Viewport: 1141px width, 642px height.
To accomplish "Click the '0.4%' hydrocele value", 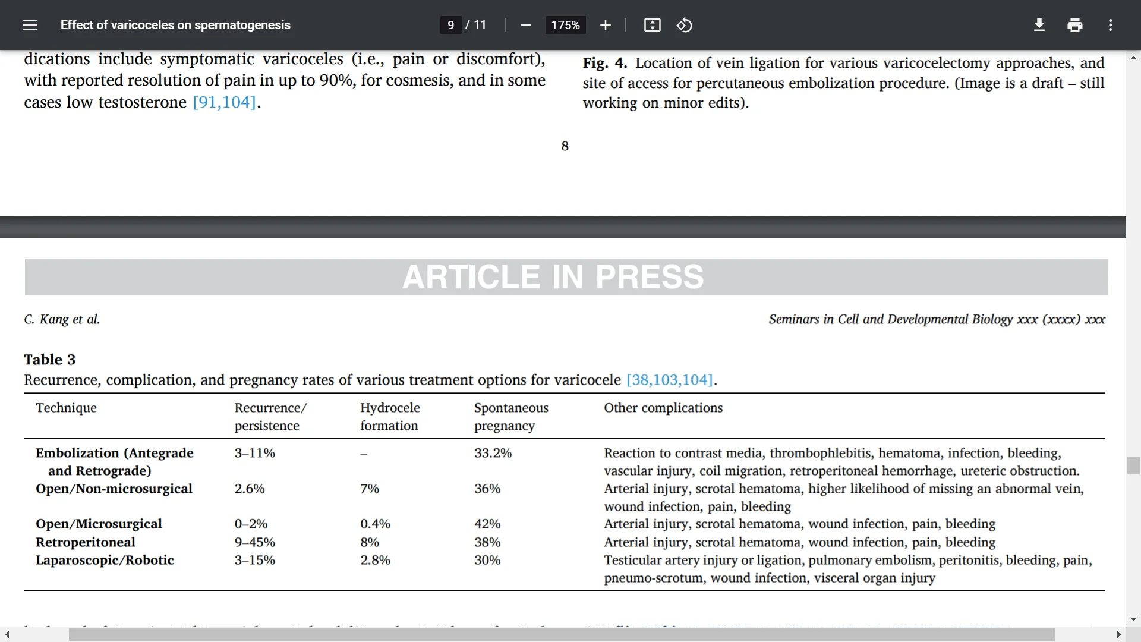I will pyautogui.click(x=375, y=524).
